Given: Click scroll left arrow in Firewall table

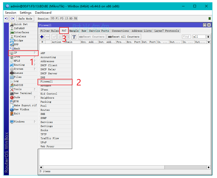Looking at the screenshot, I should coord(41,167).
